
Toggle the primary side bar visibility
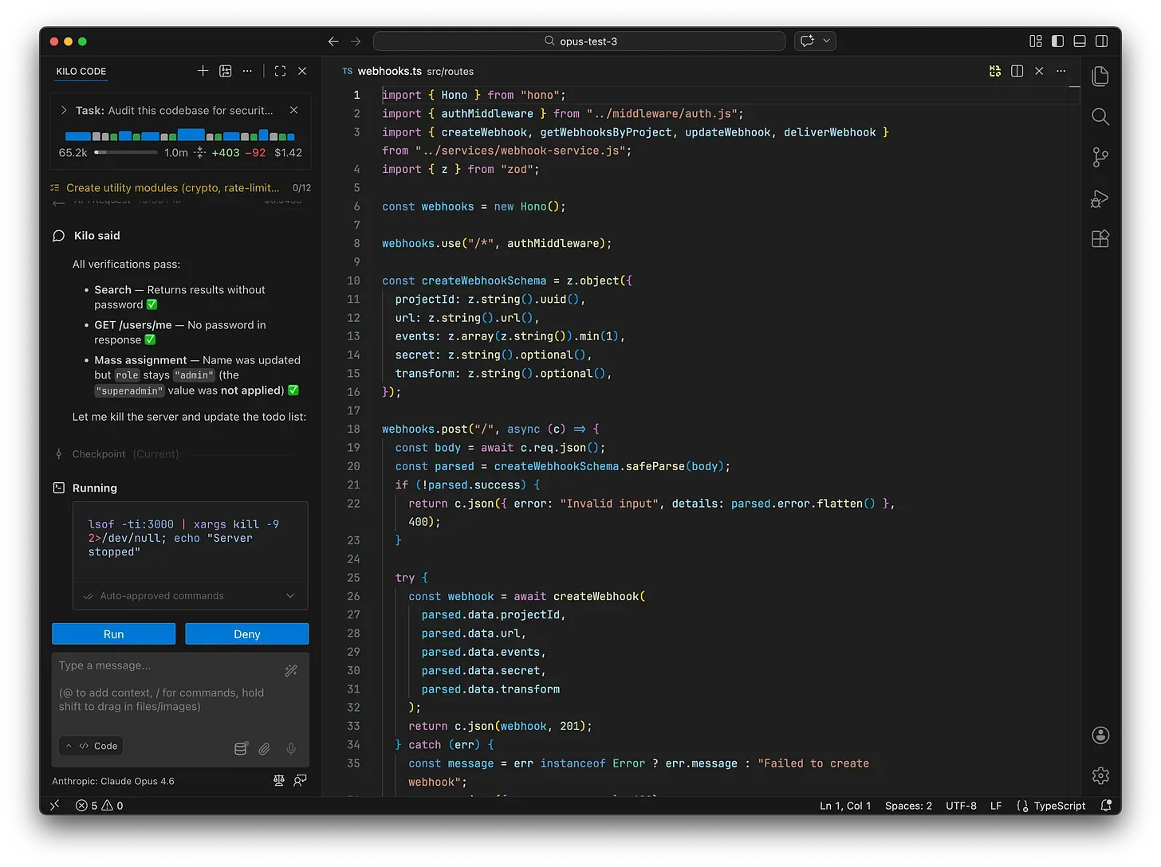1057,41
